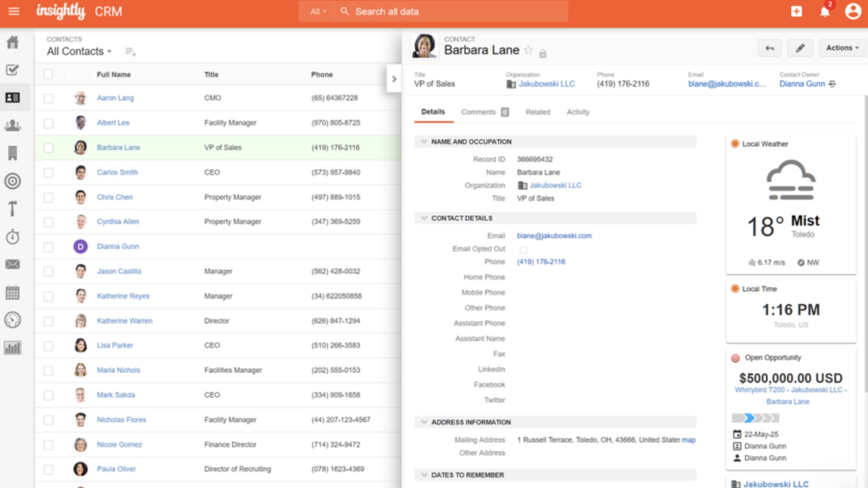
Task: Open the All Contacts view dropdown
Action: [79, 51]
